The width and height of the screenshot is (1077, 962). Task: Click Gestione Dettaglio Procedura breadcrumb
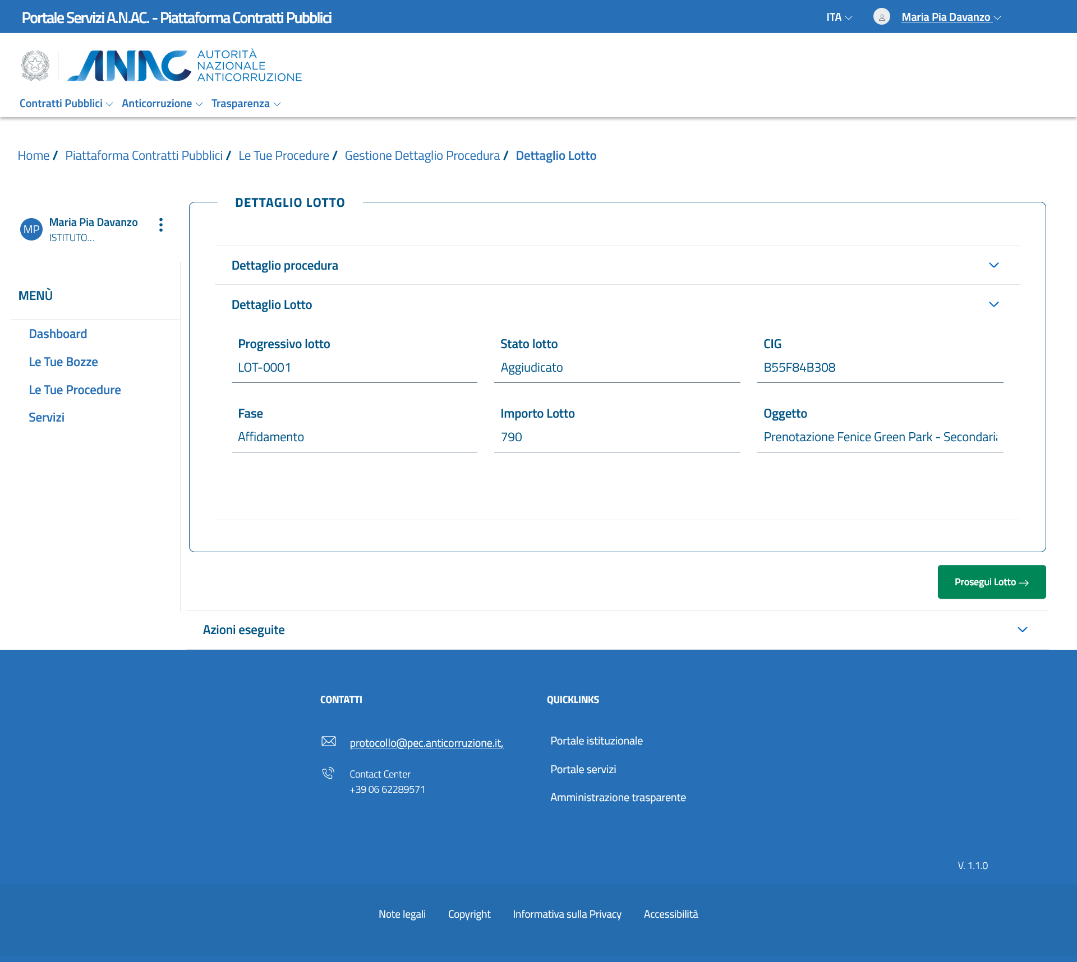422,155
